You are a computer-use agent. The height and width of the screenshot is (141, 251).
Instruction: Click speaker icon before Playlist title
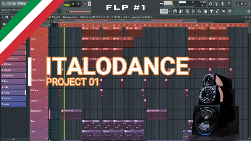click(x=50, y=17)
